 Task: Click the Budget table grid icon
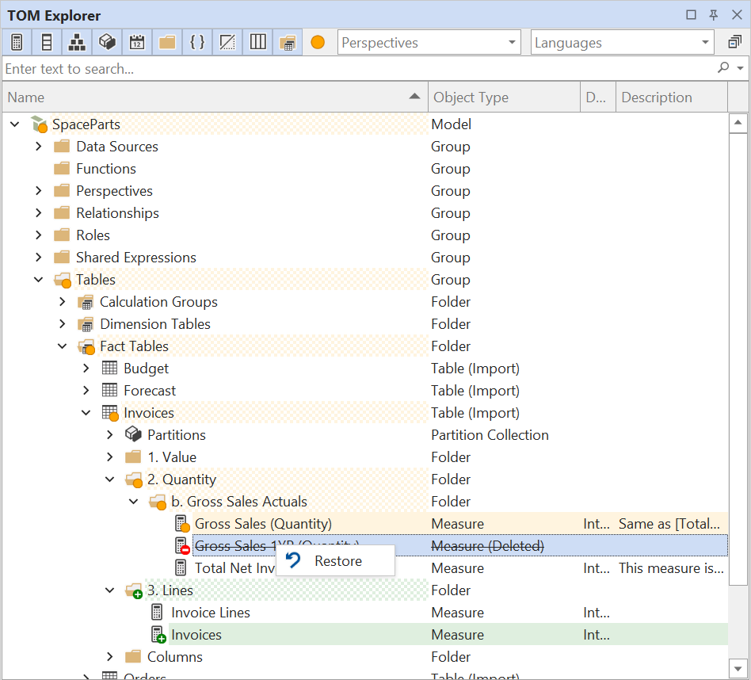pyautogui.click(x=109, y=368)
